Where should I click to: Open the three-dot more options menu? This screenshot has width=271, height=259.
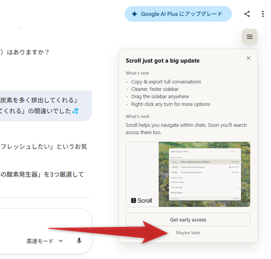click(263, 14)
